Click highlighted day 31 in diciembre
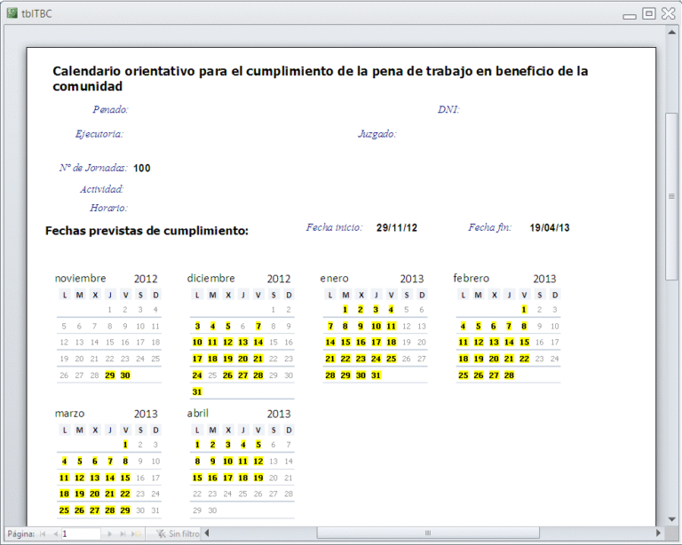The width and height of the screenshot is (682, 545). [197, 392]
